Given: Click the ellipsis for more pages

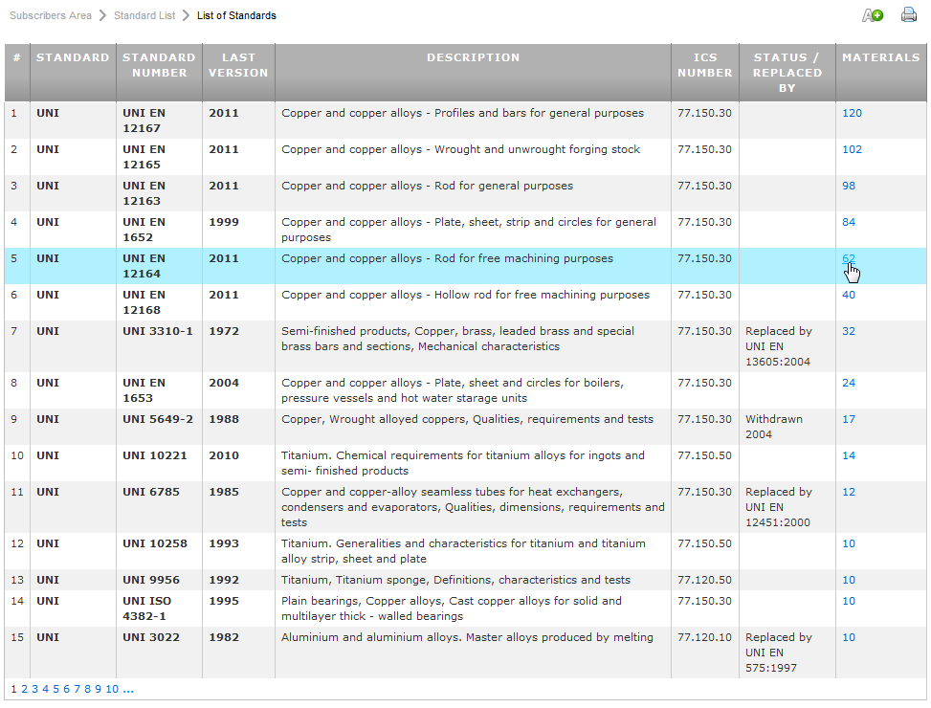Looking at the screenshot, I should point(128,689).
